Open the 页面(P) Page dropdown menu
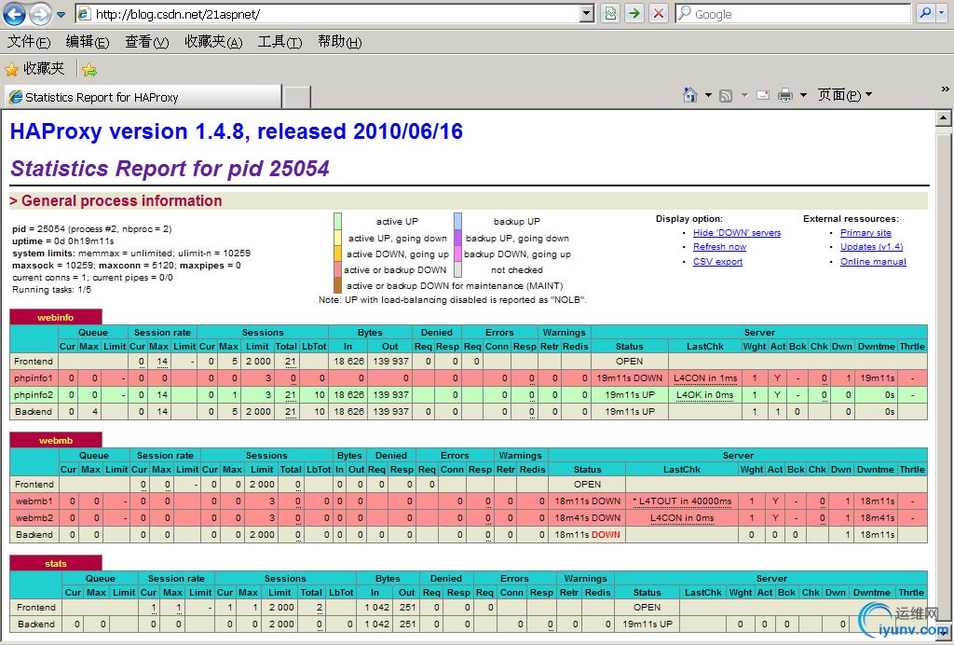Screen dimensions: 954x645 click(x=844, y=95)
